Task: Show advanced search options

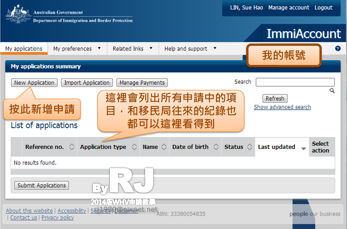Action: tap(282, 107)
